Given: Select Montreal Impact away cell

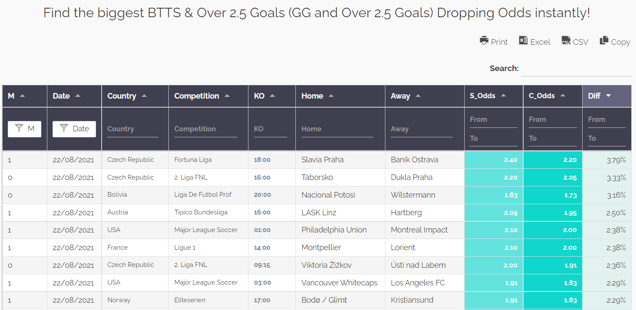Looking at the screenshot, I should coord(425,230).
